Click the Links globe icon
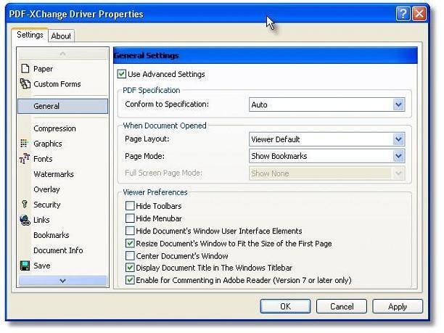Viewport: 444px width, 333px height. point(25,220)
